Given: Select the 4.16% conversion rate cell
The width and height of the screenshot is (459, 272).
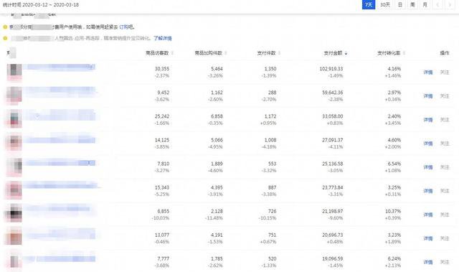Looking at the screenshot, I should pyautogui.click(x=394, y=69).
